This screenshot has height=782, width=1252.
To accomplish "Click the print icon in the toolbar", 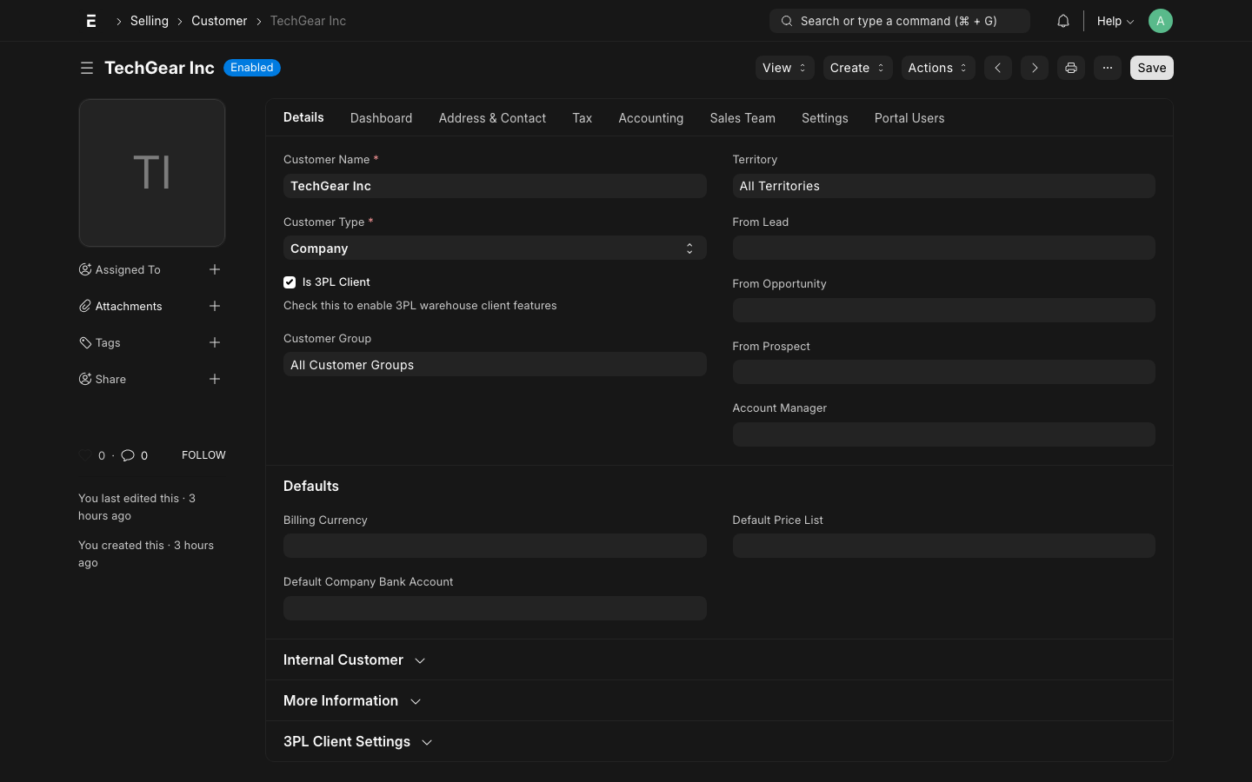I will pyautogui.click(x=1070, y=68).
